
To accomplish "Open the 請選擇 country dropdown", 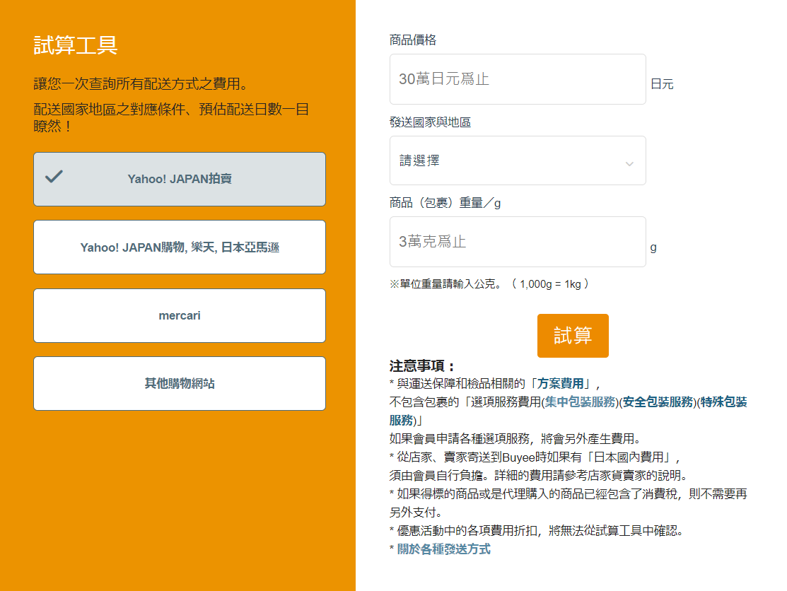I will tap(517, 161).
